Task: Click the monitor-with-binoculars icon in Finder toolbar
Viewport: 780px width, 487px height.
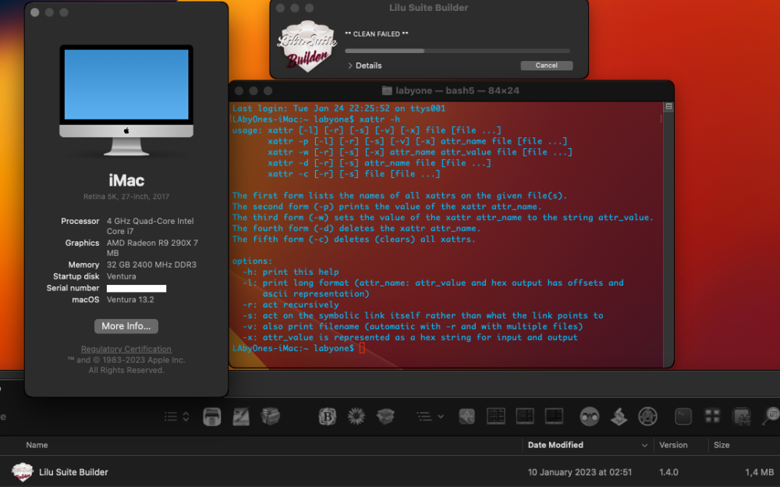Action: point(742,416)
